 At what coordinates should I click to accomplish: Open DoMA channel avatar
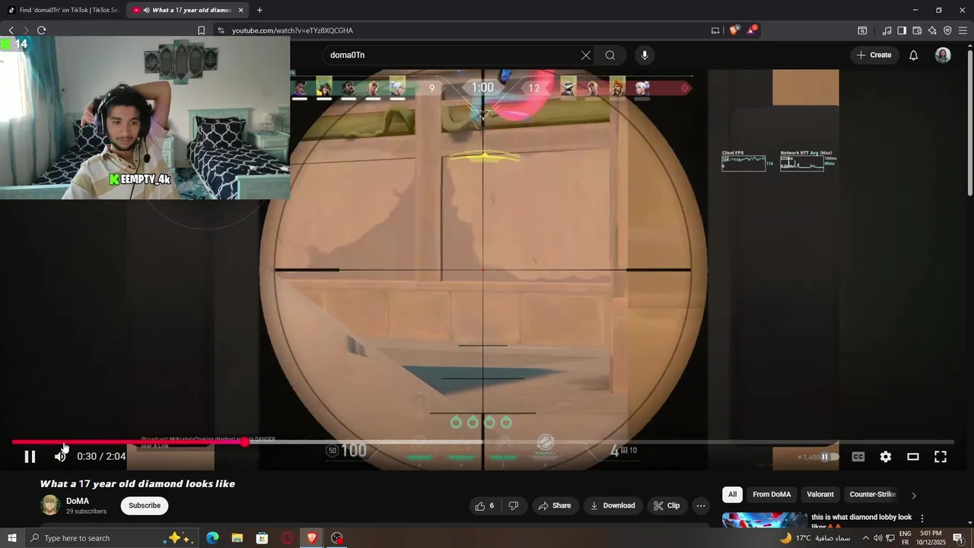coord(50,505)
